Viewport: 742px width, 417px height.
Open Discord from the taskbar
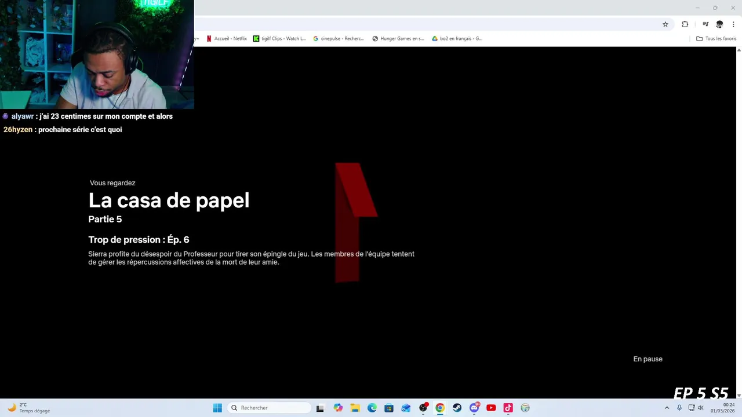[x=474, y=408]
